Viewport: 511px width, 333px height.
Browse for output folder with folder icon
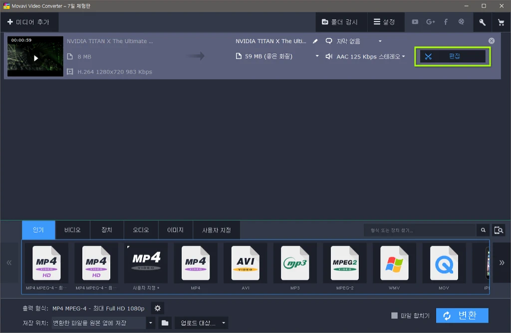coord(165,323)
